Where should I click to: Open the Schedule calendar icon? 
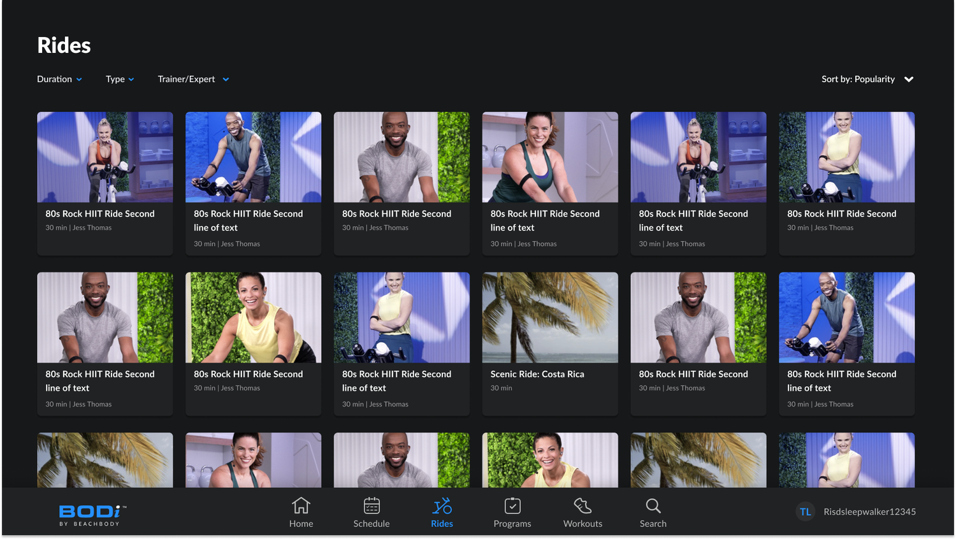372,506
